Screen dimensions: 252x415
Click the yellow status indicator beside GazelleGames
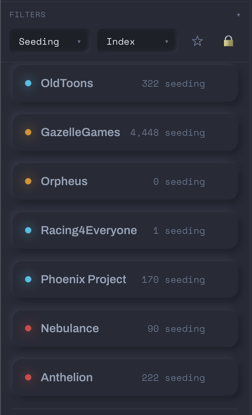point(28,132)
